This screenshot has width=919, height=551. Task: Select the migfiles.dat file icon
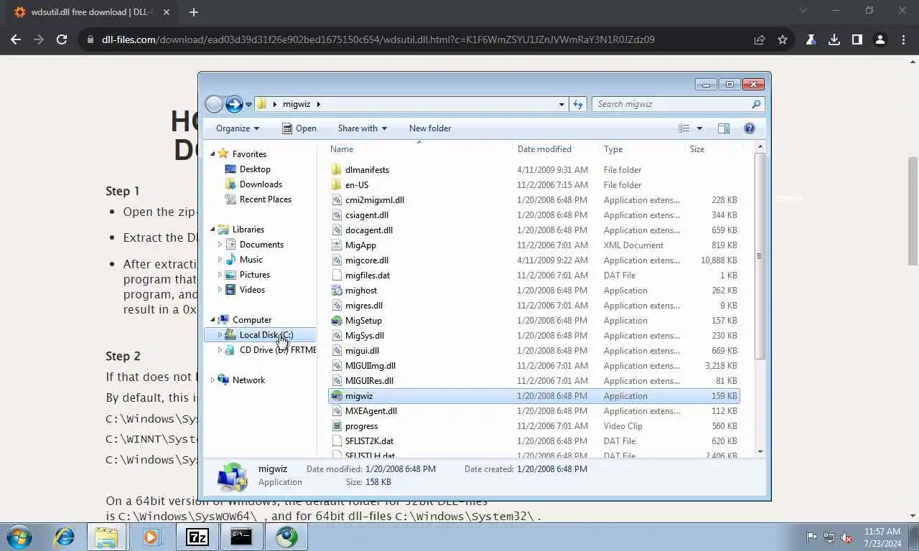tap(337, 275)
